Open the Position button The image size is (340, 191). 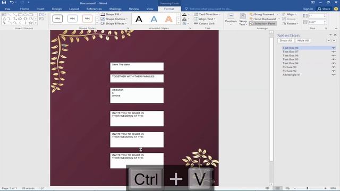231,19
